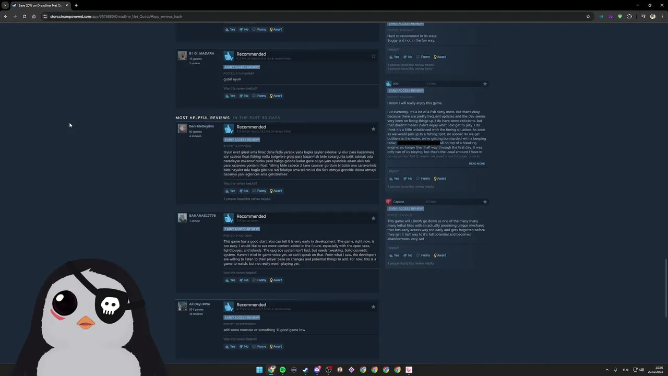This screenshot has width=668, height=376.
Task: Close the Dreadline Net Quota tab
Action: [x=67, y=5]
